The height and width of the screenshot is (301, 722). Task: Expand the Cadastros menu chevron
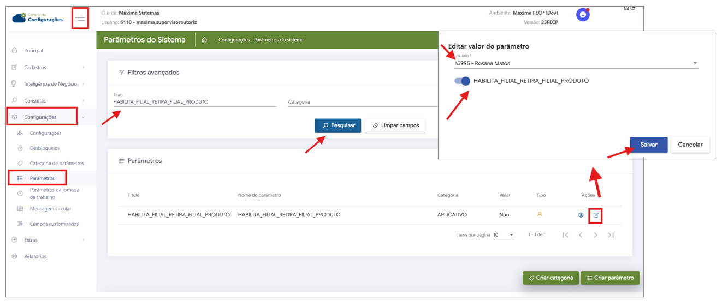point(84,68)
